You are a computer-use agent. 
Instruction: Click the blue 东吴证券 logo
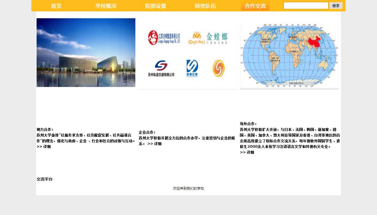coord(192,68)
